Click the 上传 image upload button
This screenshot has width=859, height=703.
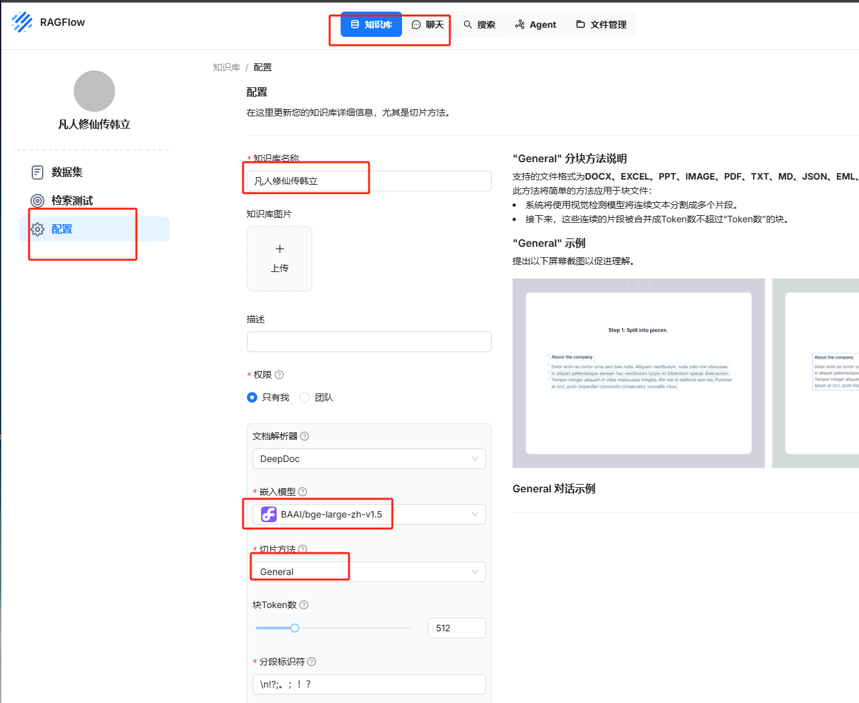[279, 258]
